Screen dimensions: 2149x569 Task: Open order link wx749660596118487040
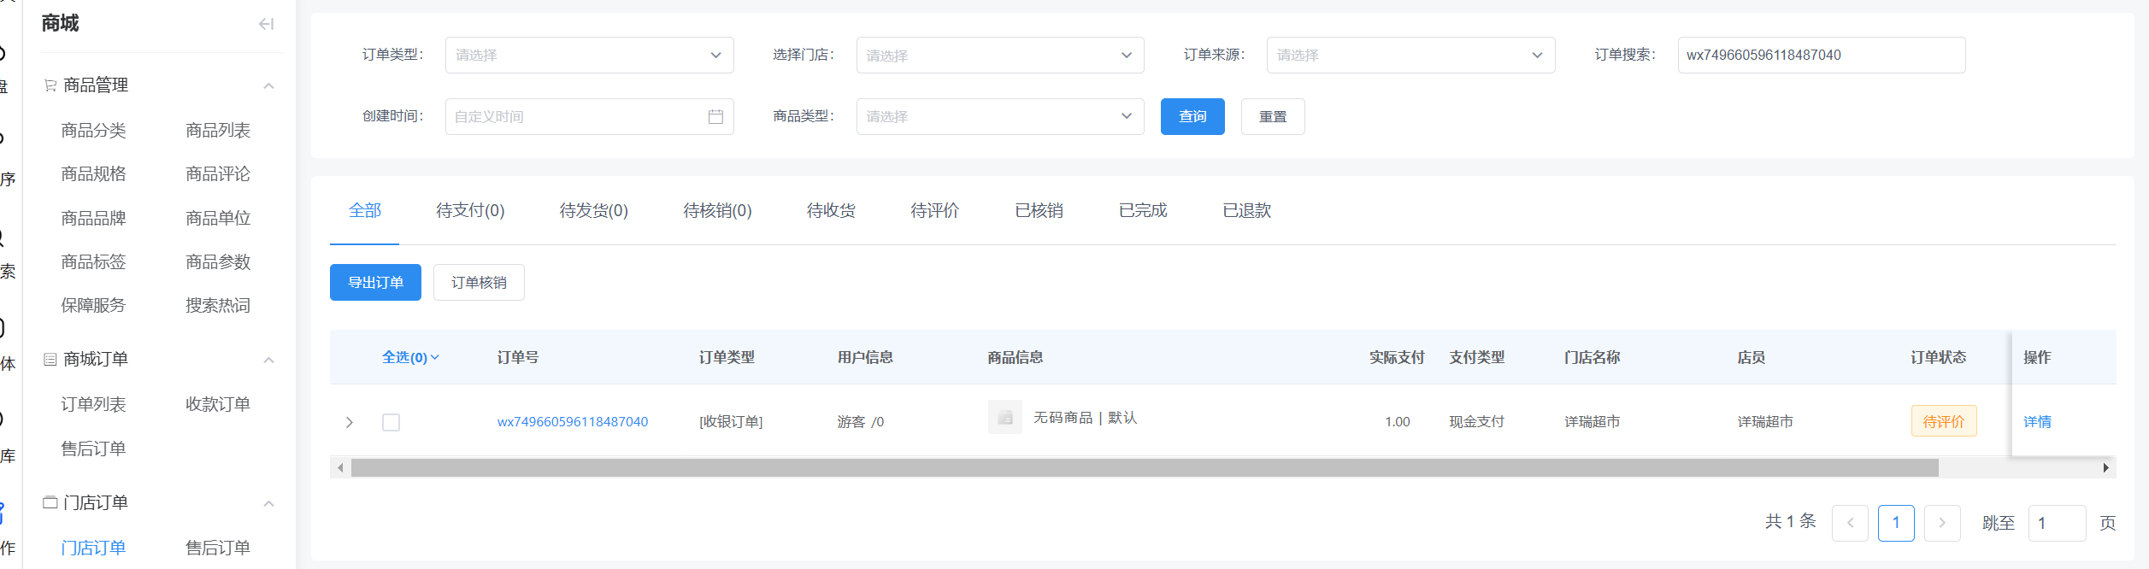click(x=573, y=422)
